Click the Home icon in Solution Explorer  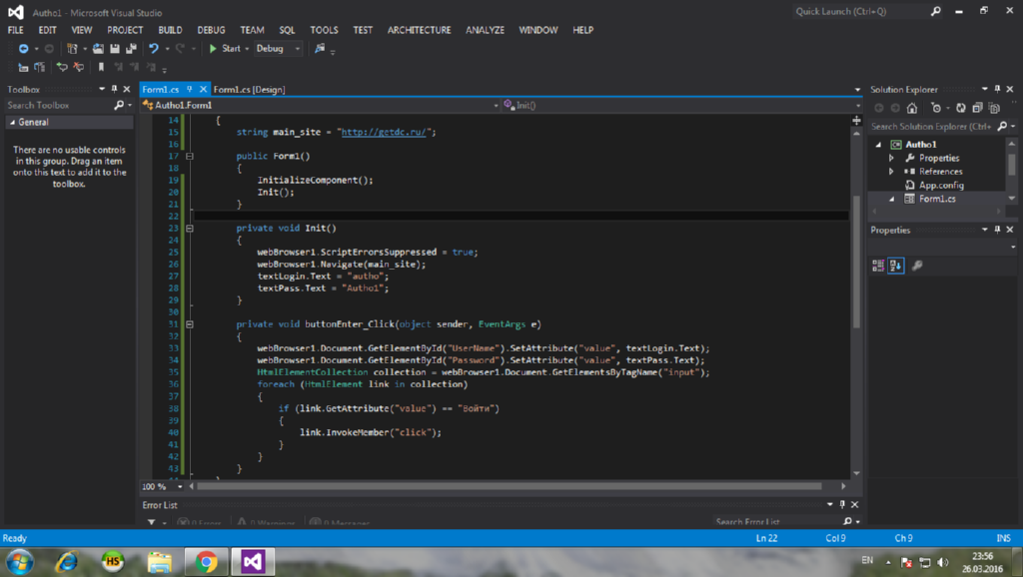[912, 108]
